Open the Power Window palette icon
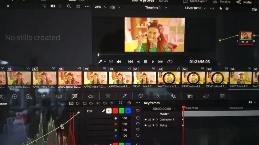Image resolution: width=259 pixels, height=145 pixels. pyautogui.click(x=141, y=96)
